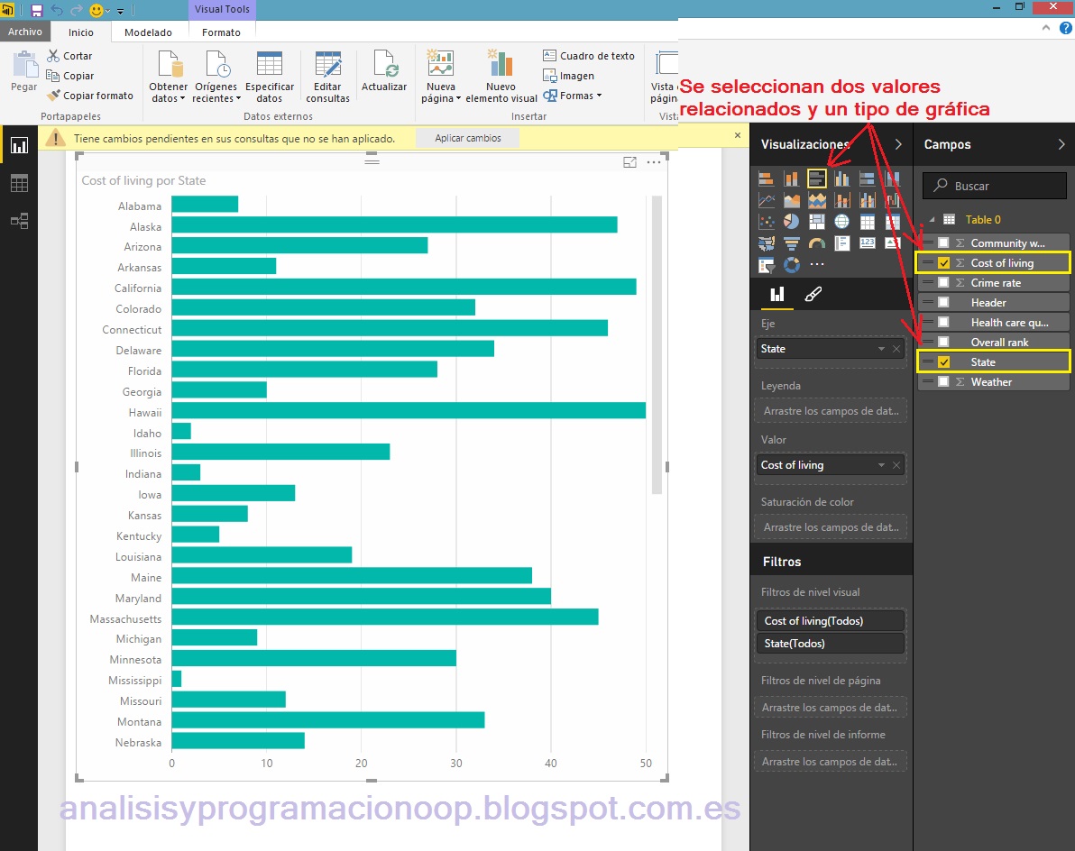
Task: Open the State dropdown in the Eje well
Action: tap(882, 348)
